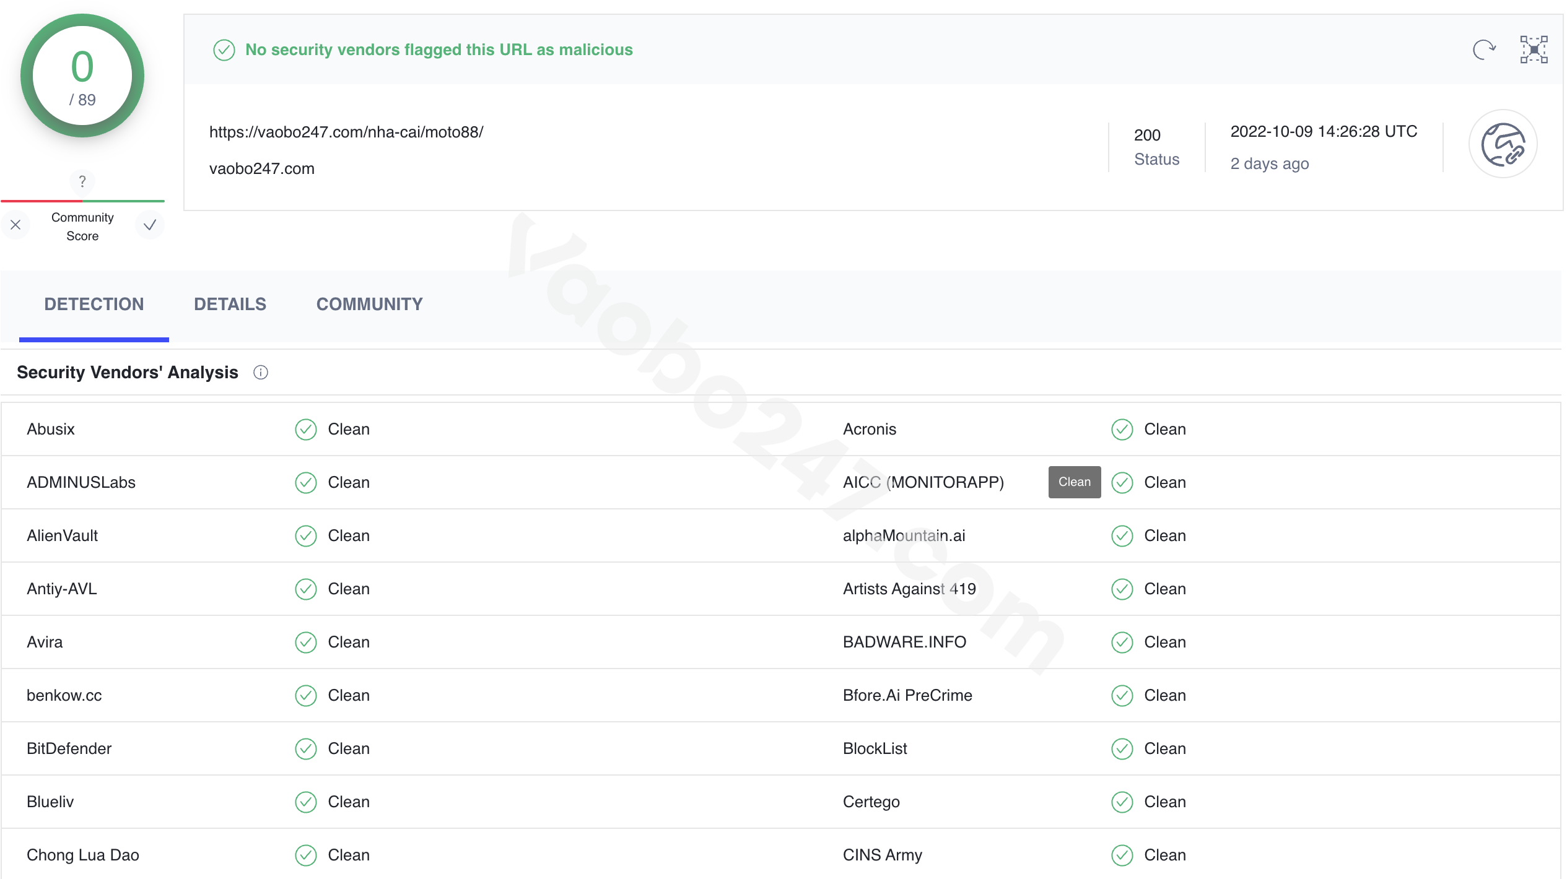Click check icon for Bfore.Ai PreCrime

click(x=1122, y=696)
